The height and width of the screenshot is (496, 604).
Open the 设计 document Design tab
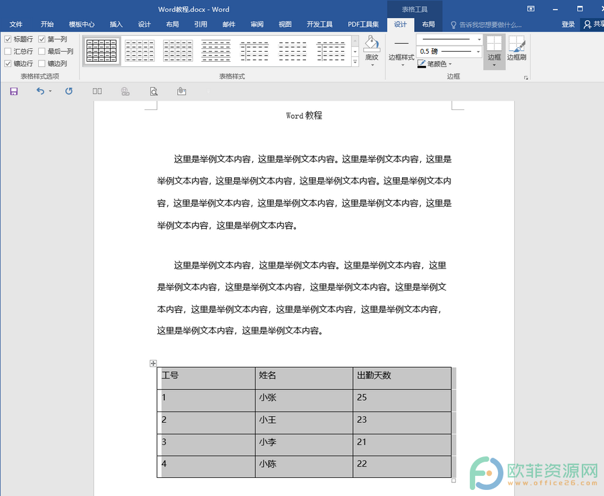(x=144, y=24)
